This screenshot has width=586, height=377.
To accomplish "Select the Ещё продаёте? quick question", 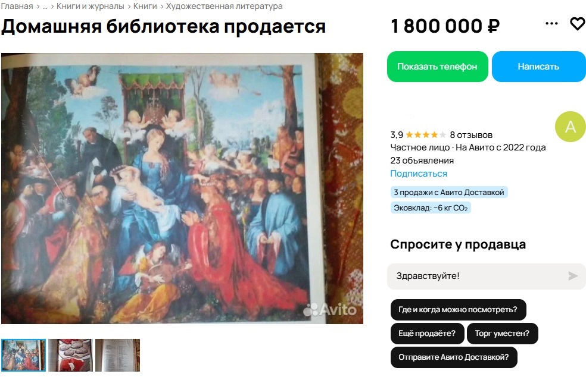I will tap(427, 334).
